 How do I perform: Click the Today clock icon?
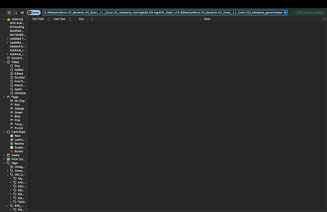coord(9,62)
